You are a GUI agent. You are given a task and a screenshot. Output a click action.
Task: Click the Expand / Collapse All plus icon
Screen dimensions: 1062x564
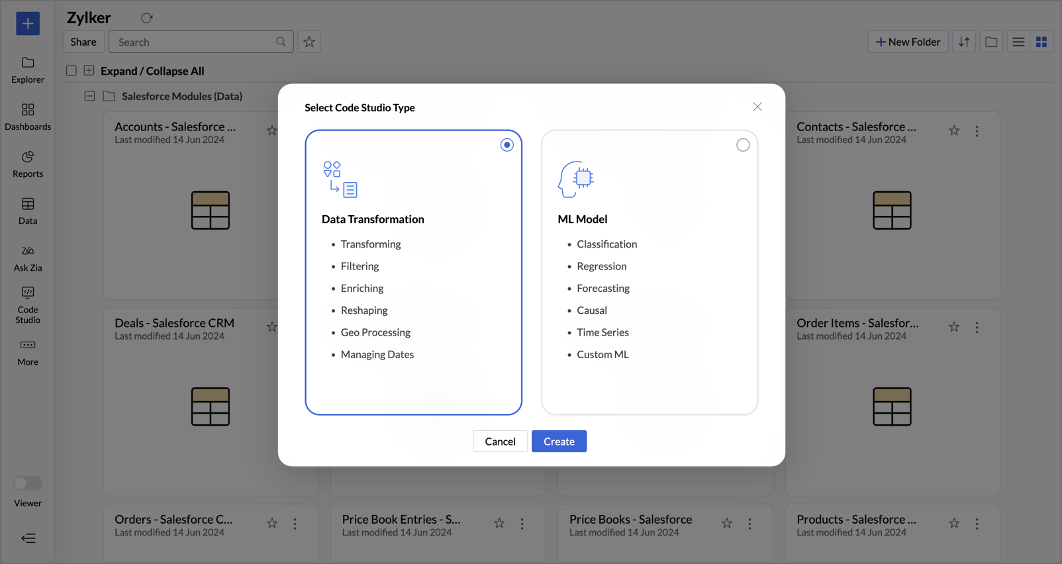coord(89,71)
